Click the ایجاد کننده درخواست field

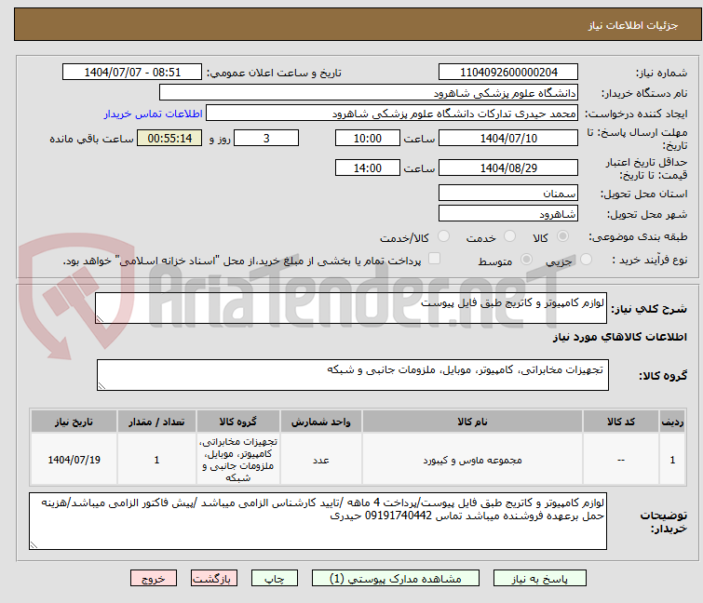[x=391, y=114]
